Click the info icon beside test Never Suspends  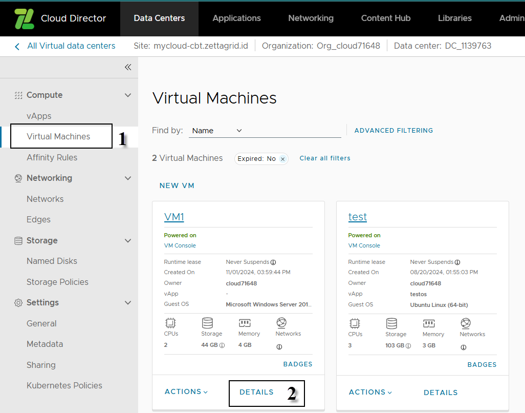[457, 262]
